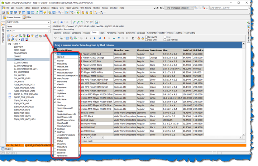The width and height of the screenshot is (258, 166).
Task: Click the export dataset icon in grid toolbar
Action: tap(75, 38)
